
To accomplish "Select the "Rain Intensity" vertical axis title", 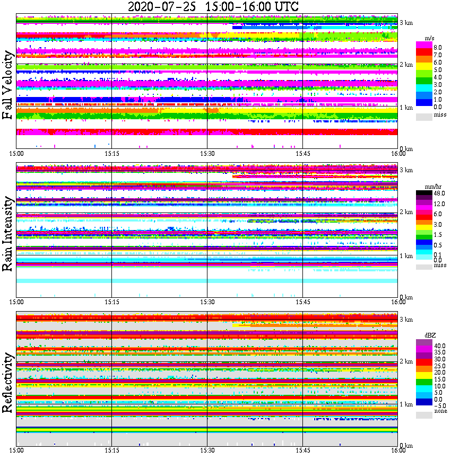I will pos(8,234).
